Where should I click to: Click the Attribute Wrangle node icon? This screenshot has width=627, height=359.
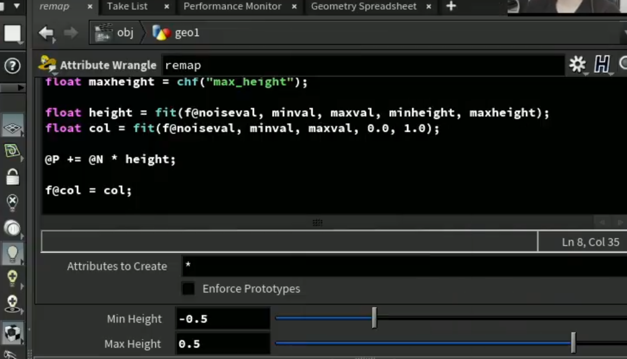coord(47,64)
